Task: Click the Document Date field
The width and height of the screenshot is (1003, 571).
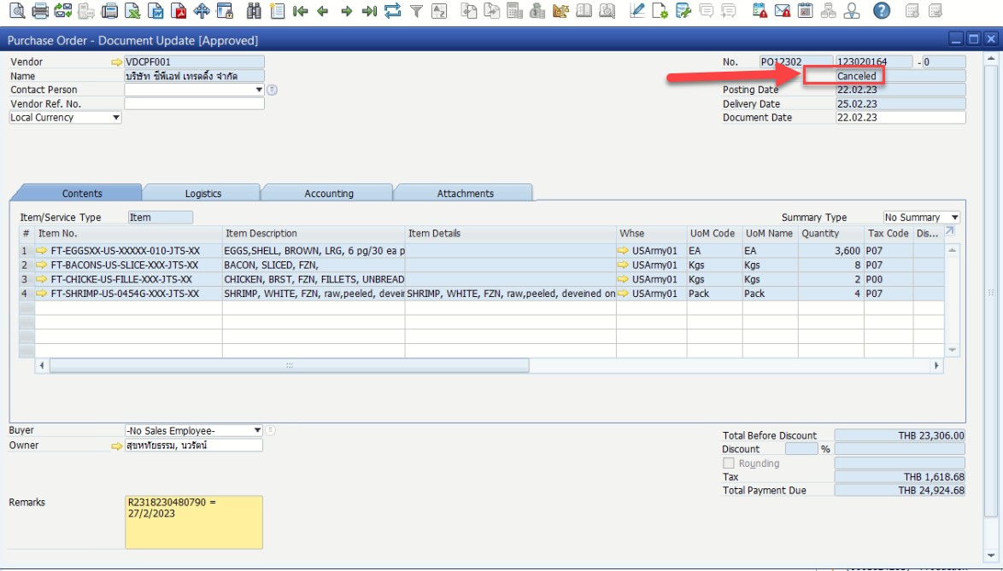Action: 900,118
